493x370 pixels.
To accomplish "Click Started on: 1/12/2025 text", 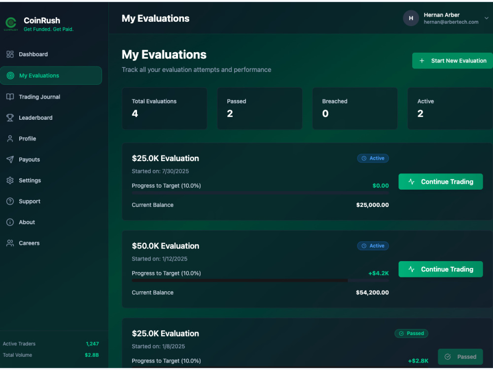I will click(x=159, y=259).
